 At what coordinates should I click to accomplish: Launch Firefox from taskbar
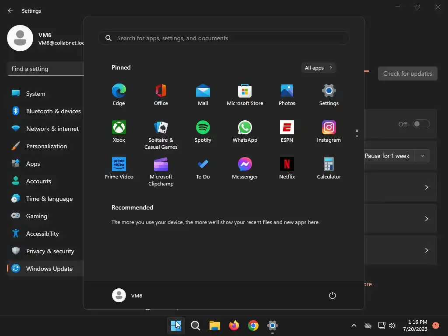(x=234, y=325)
